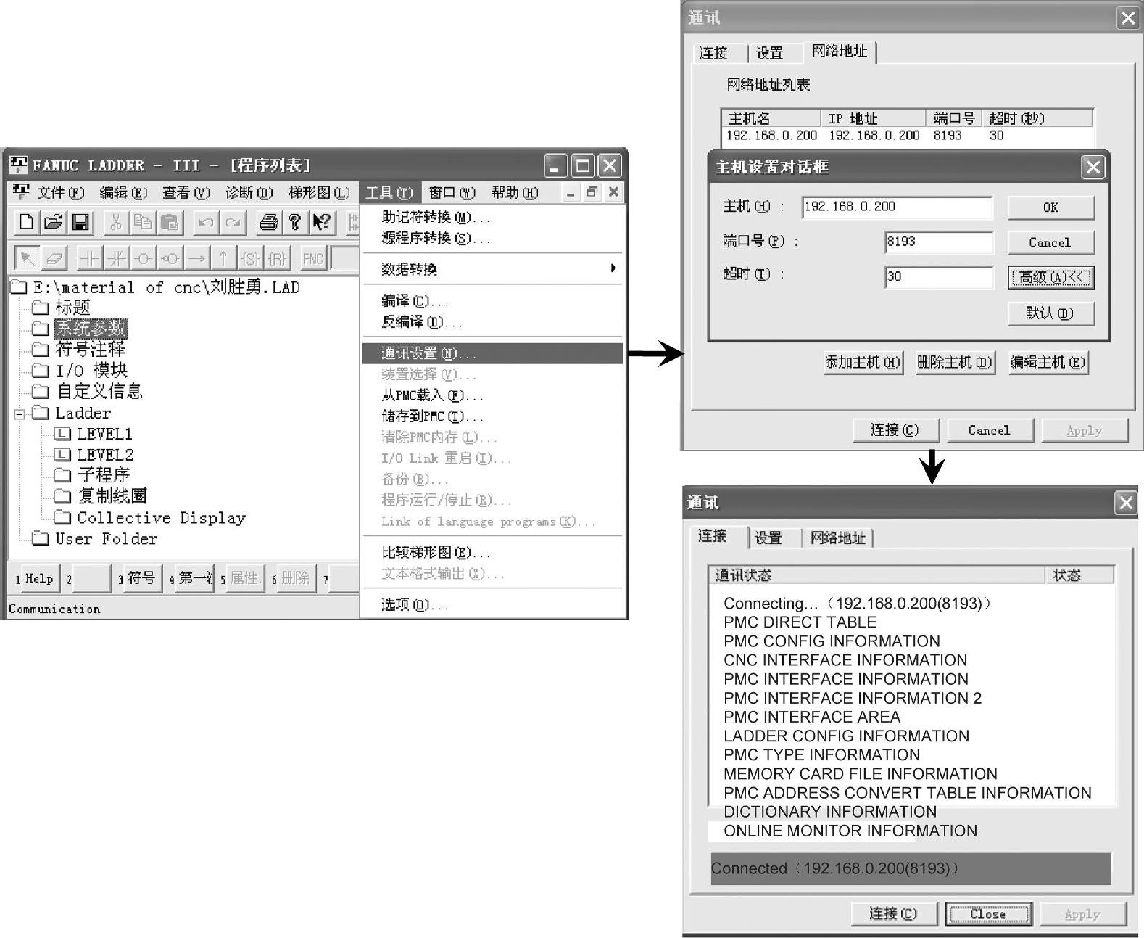The image size is (1144, 938).
Task: Open the 编辑(E) menu
Action: pyautogui.click(x=123, y=192)
